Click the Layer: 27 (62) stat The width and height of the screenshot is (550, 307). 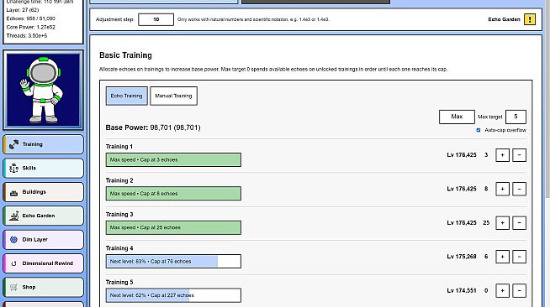pyautogui.click(x=23, y=10)
